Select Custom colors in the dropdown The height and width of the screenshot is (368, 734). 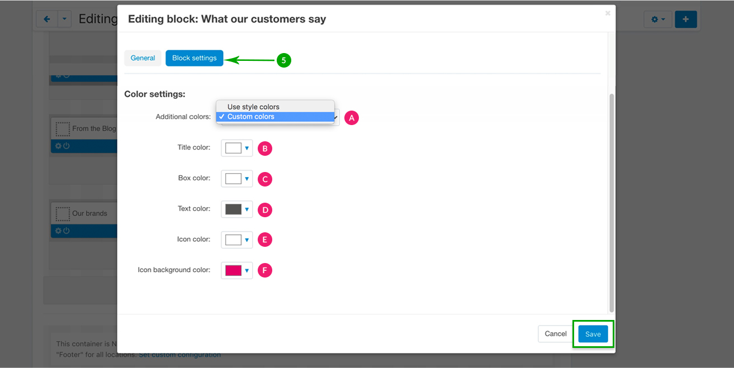(251, 117)
